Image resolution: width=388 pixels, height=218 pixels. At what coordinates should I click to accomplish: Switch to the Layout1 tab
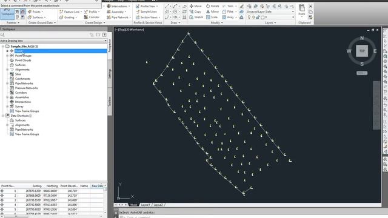coord(145,205)
